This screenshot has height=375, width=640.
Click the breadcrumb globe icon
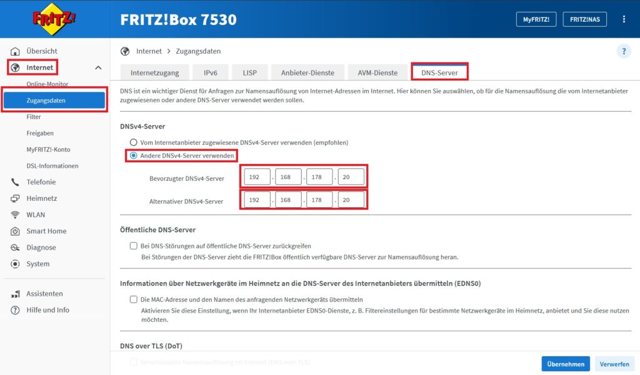(x=125, y=51)
